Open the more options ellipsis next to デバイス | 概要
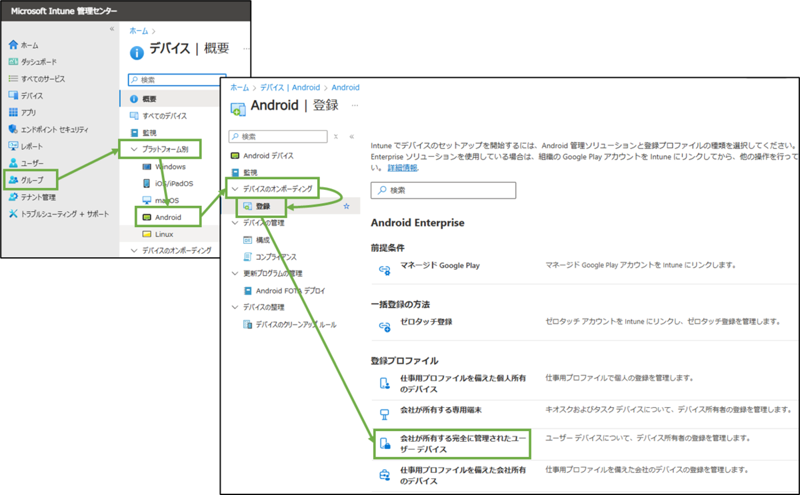The height and width of the screenshot is (495, 800). coord(246,49)
